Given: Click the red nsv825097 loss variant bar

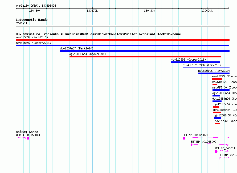Looking at the screenshot, I should [122, 40].
